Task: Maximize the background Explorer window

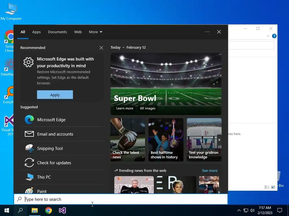Action: tap(258, 28)
